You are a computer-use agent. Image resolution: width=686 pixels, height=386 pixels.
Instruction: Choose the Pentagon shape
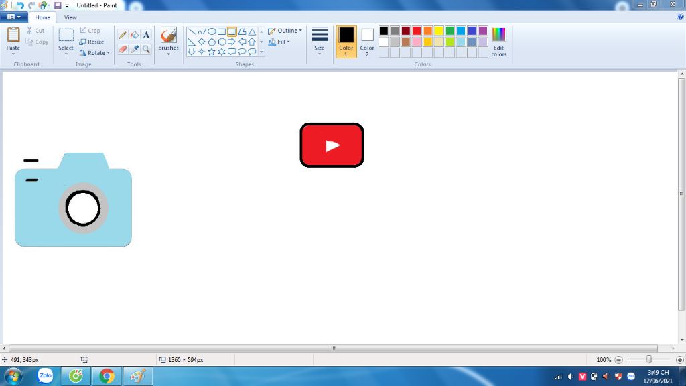pos(212,42)
